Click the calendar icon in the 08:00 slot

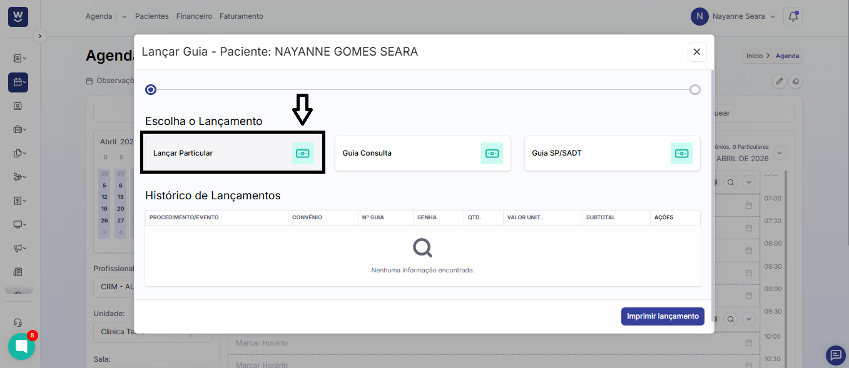(x=749, y=250)
